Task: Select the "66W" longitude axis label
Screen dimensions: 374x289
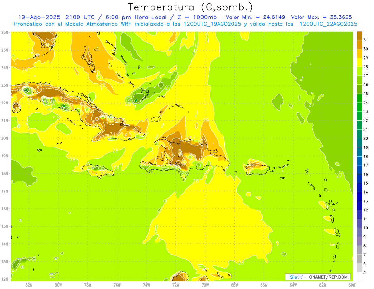Action: (264, 285)
